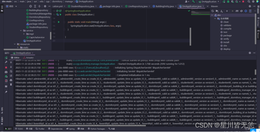Hide the Maven tool window
This screenshot has height=132, width=260.
254,6
